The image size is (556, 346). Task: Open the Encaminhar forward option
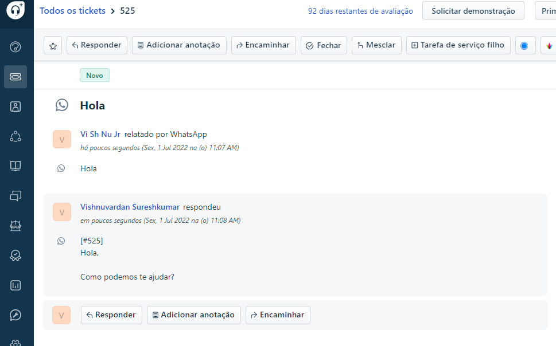point(263,45)
